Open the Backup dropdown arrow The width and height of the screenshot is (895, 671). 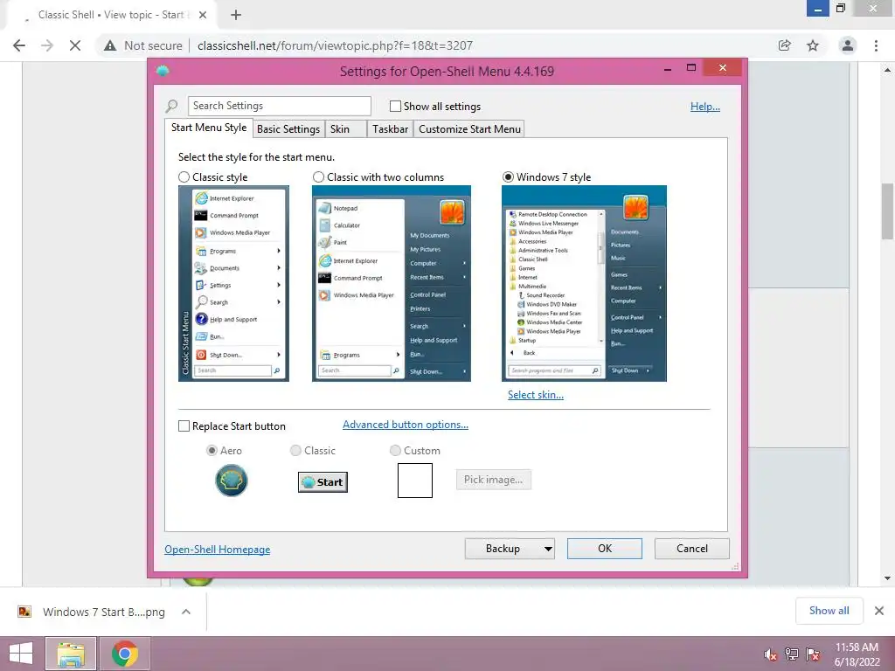tap(548, 549)
